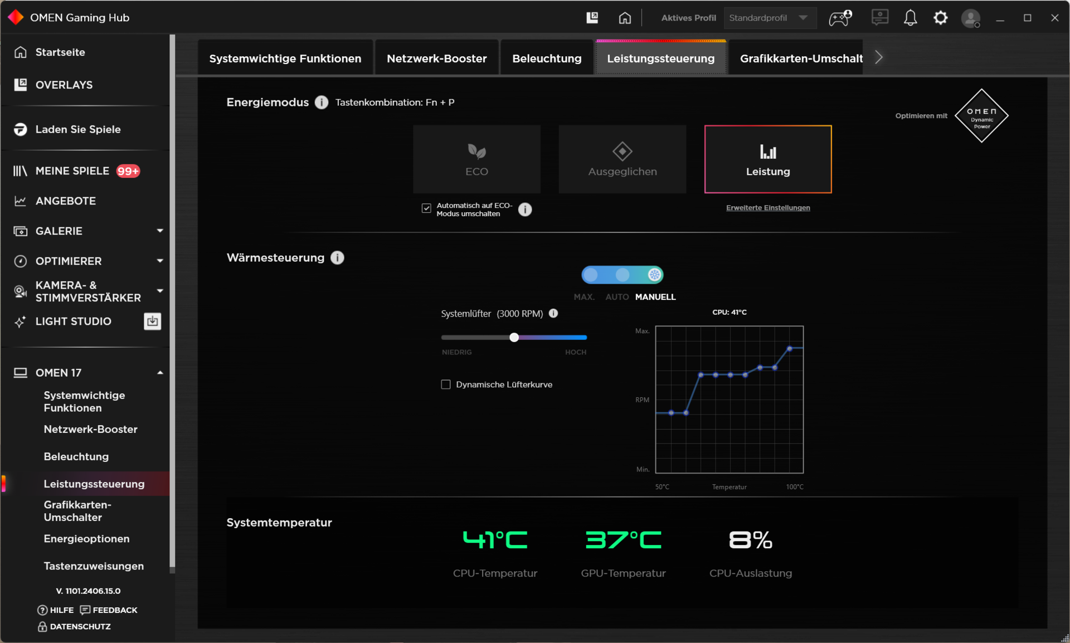1070x643 pixels.
Task: Click the Light Studio download icon
Action: pos(152,321)
